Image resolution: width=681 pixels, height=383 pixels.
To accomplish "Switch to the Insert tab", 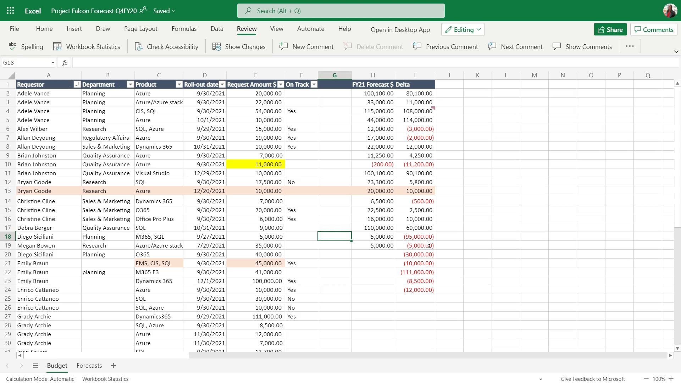I will [x=74, y=29].
